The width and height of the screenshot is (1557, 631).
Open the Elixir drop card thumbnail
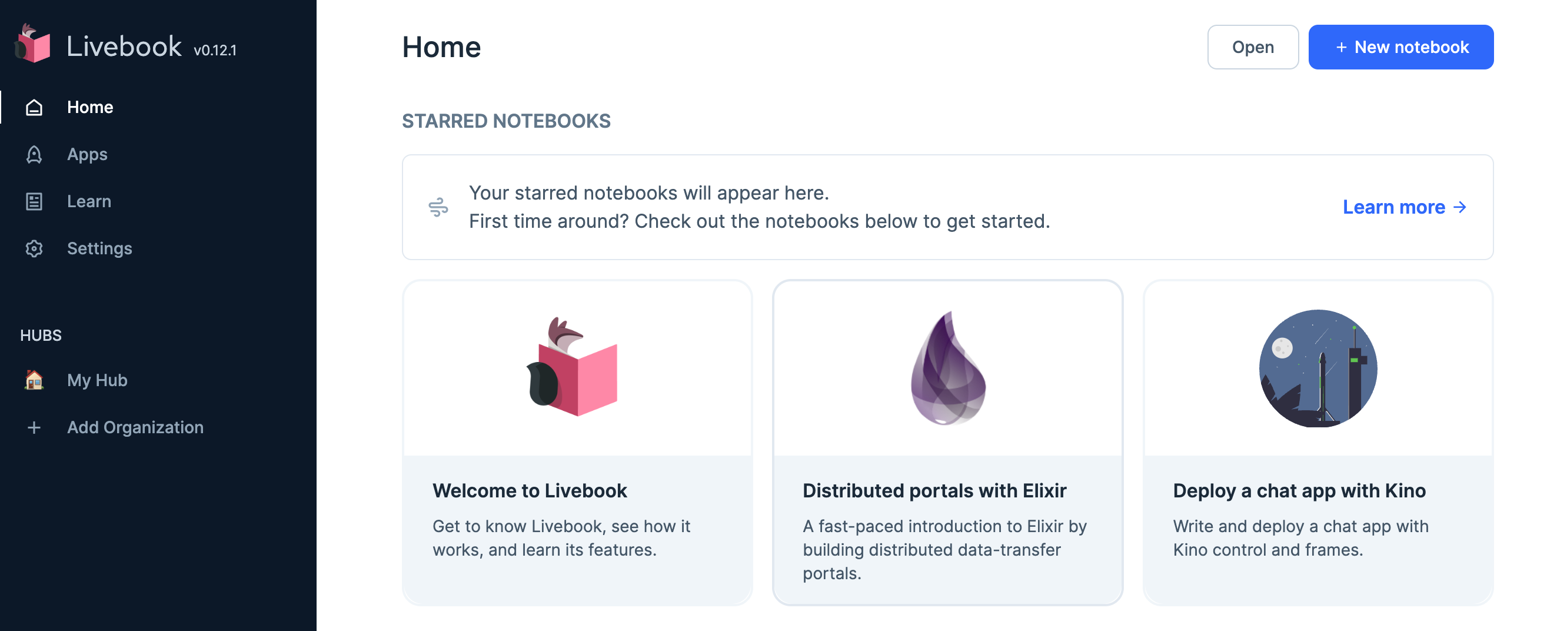tap(948, 367)
